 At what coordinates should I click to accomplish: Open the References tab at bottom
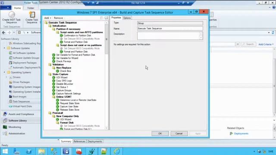pyautogui.click(x=79, y=142)
